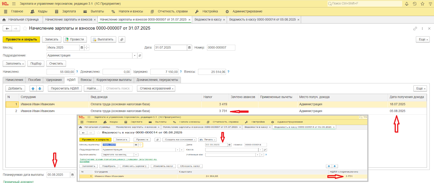The image size is (434, 183).
Task: Click the notifications bell icon
Action: point(407,4)
